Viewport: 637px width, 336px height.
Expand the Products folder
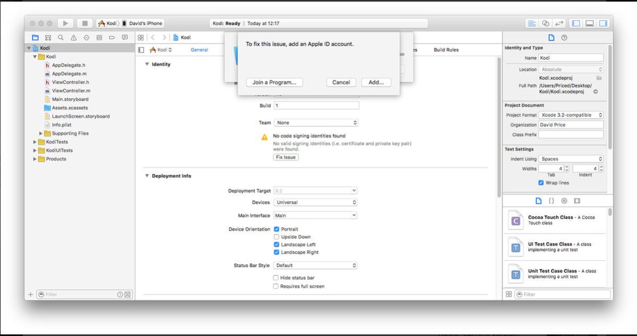pyautogui.click(x=35, y=159)
